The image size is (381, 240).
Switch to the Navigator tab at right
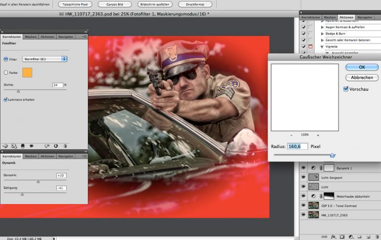click(x=365, y=17)
